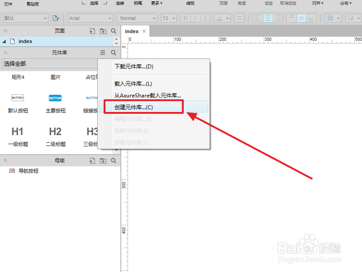
Task: Toggle italic formatting
Action: (x=195, y=18)
